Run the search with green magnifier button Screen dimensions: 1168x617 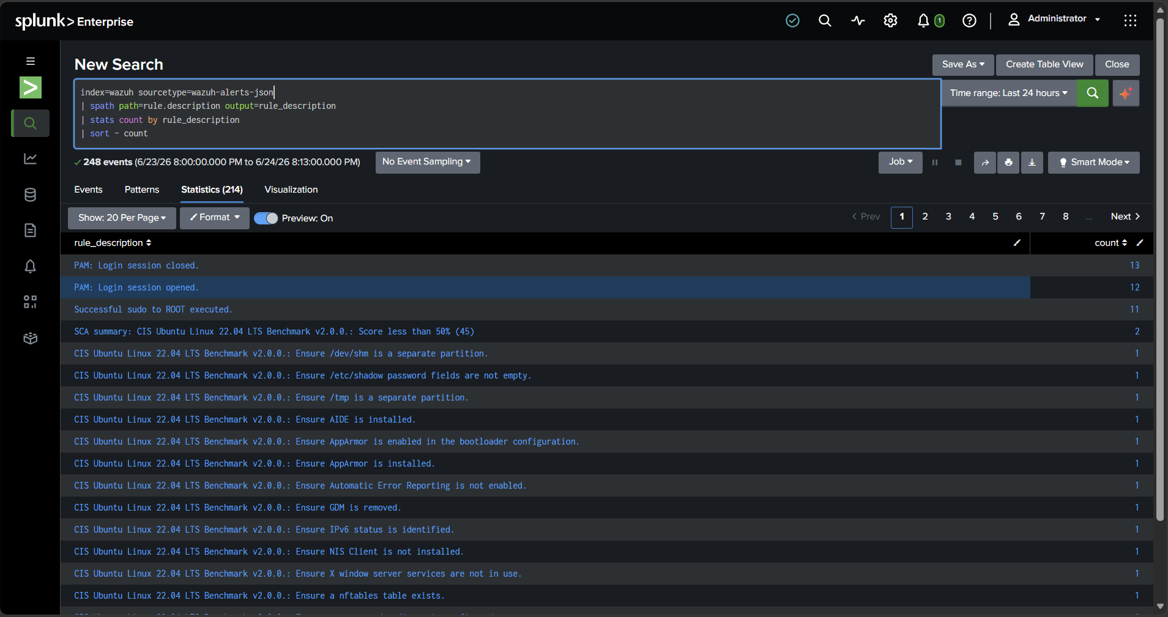[x=1092, y=93]
